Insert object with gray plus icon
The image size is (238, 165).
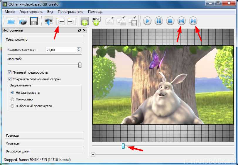(85, 21)
